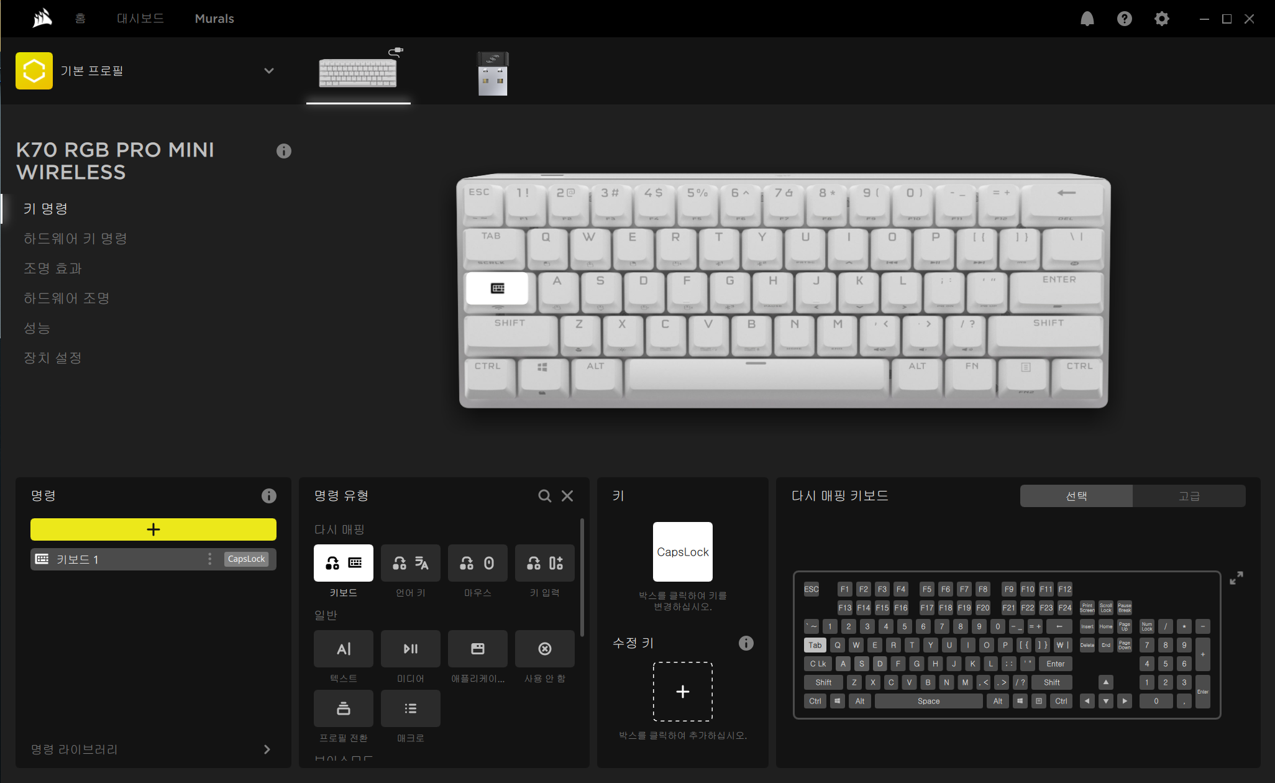Click the Tab key on remap keyboard

click(x=815, y=645)
